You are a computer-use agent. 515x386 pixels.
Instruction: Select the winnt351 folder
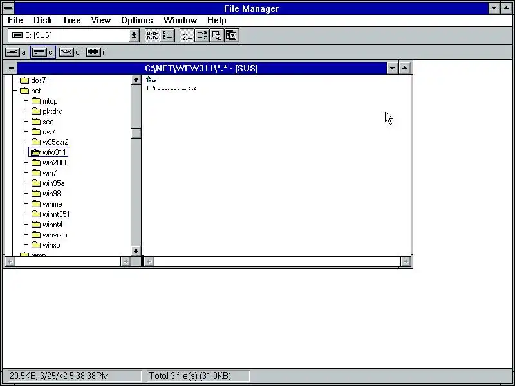(x=51, y=214)
